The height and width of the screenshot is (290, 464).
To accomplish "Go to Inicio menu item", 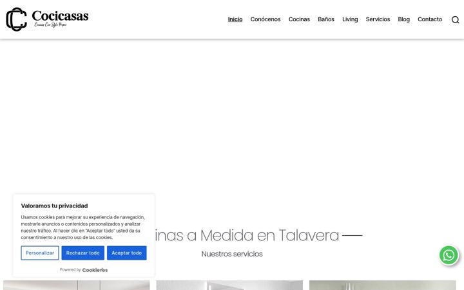I will [x=235, y=19].
